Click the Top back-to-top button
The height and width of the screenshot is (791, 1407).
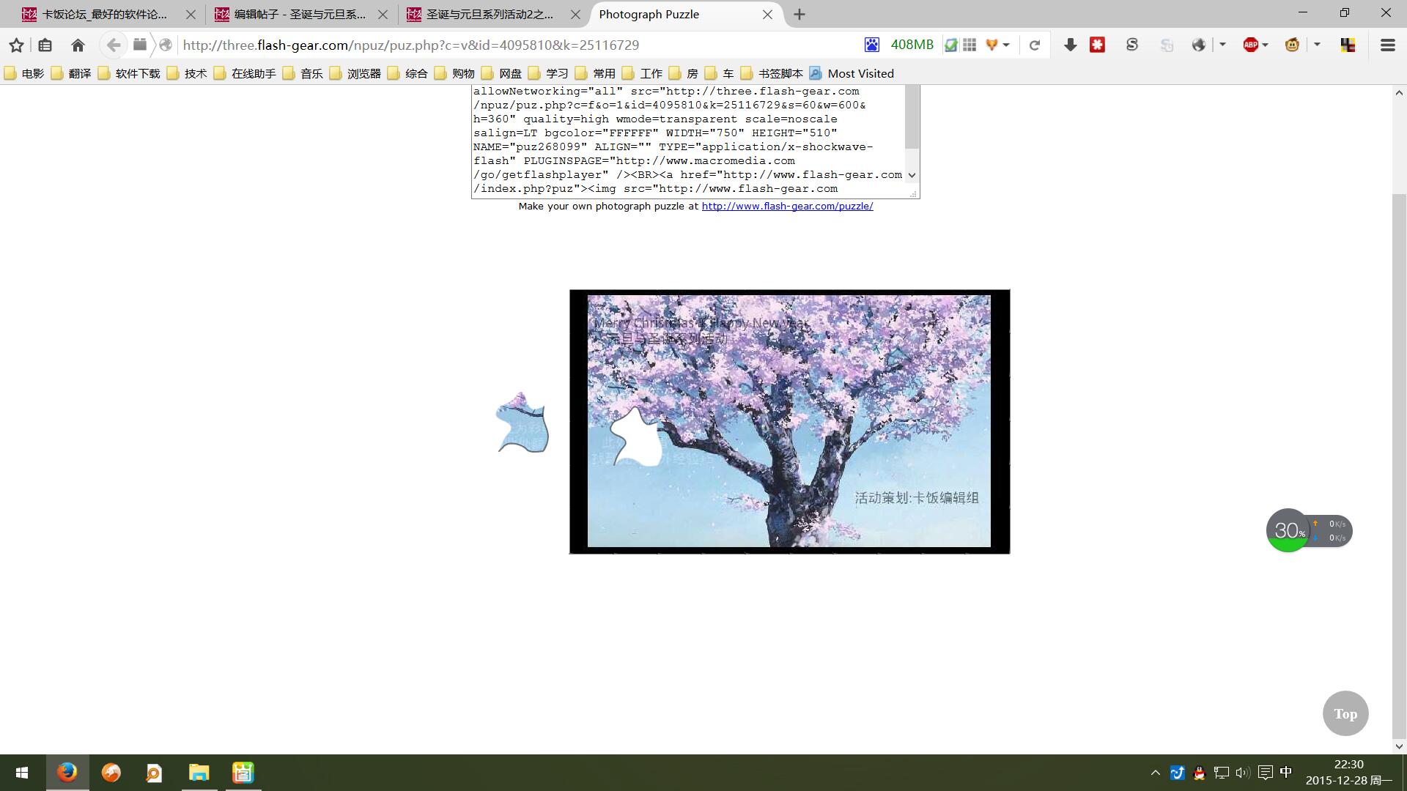(x=1345, y=713)
